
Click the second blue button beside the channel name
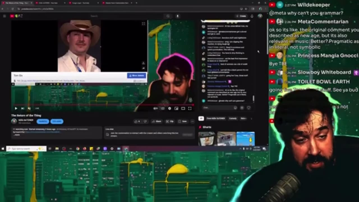[x=57, y=121]
